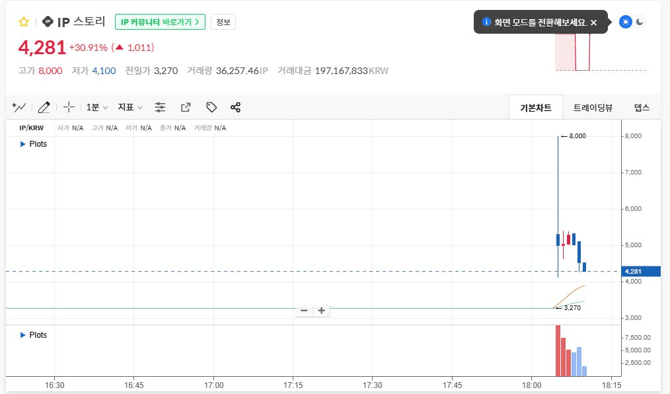Zoom out chart with minus button

click(x=304, y=311)
